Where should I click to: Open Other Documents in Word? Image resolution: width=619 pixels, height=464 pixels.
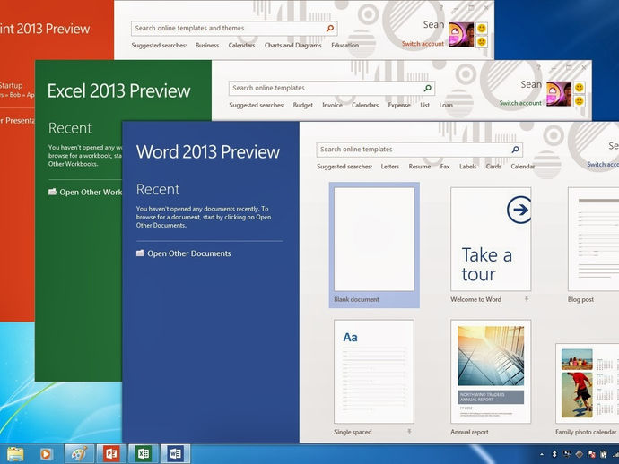[x=184, y=253]
